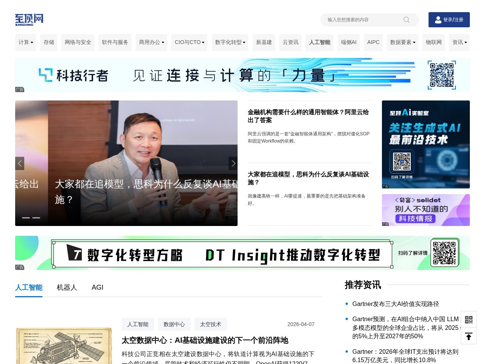Viewport: 485px width, 364px height.
Task: Click the back-to-top arrow icon
Action: [x=469, y=336]
